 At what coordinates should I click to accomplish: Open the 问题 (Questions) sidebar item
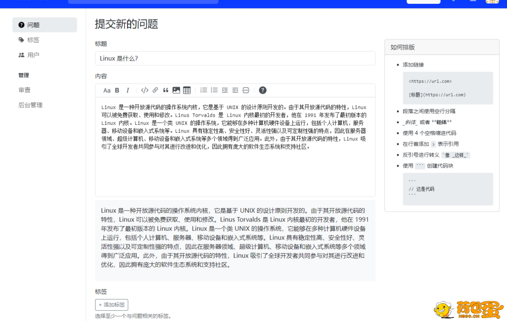point(45,25)
